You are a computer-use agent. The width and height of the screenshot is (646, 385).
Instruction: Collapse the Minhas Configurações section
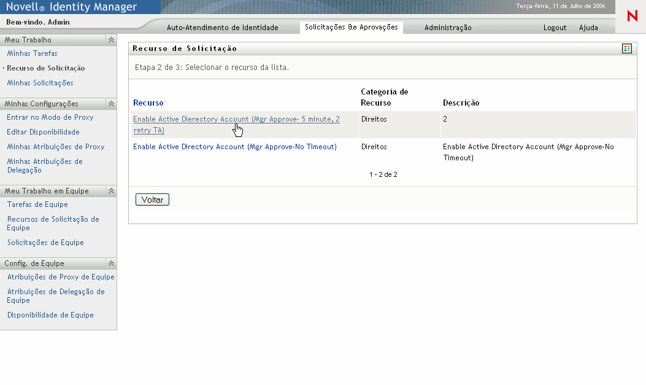[111, 104]
